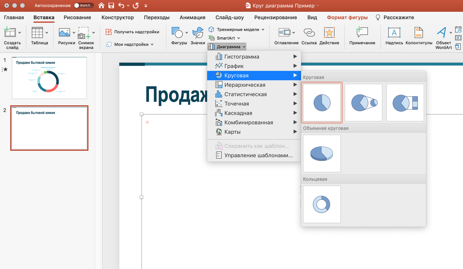Select slide 2 thumbnail
463x269 pixels.
49,128
